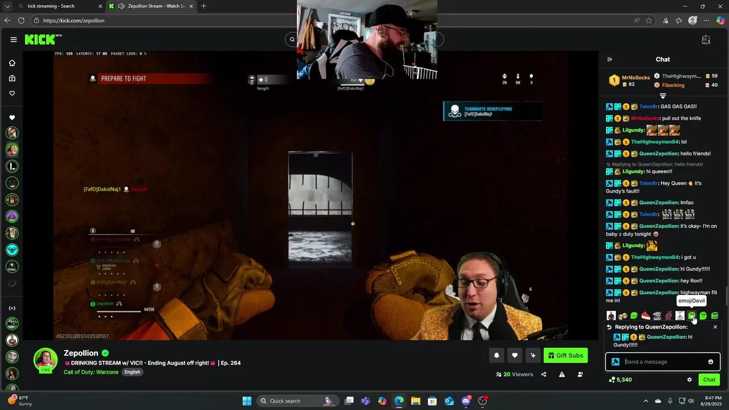Focus the Send a message field
This screenshot has height=410, width=729.
664,362
